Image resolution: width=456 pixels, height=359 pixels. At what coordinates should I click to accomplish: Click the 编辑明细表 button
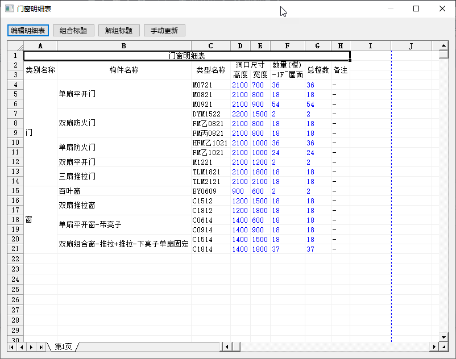[x=28, y=31]
